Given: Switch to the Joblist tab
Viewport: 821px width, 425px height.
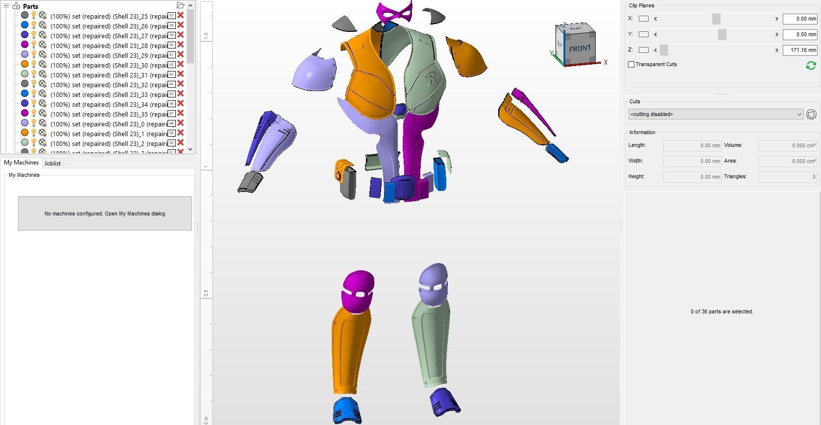Looking at the screenshot, I should click(x=52, y=164).
